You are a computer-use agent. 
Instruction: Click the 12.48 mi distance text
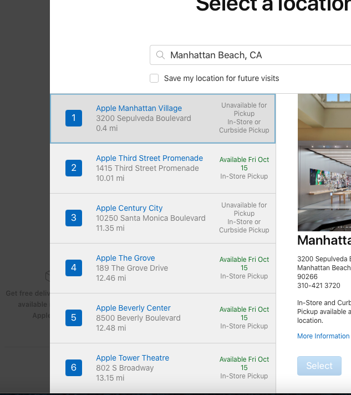[x=111, y=328]
